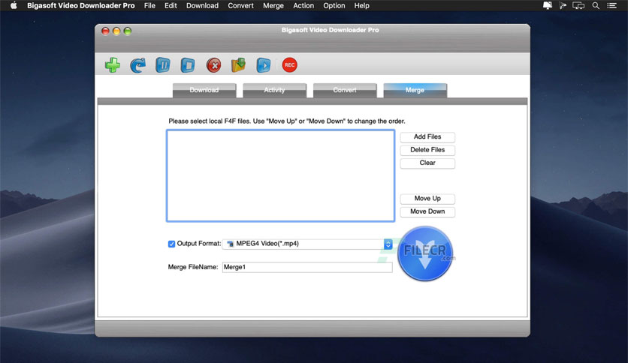Click the green zoom window button
This screenshot has width=628, height=363.
click(x=128, y=31)
